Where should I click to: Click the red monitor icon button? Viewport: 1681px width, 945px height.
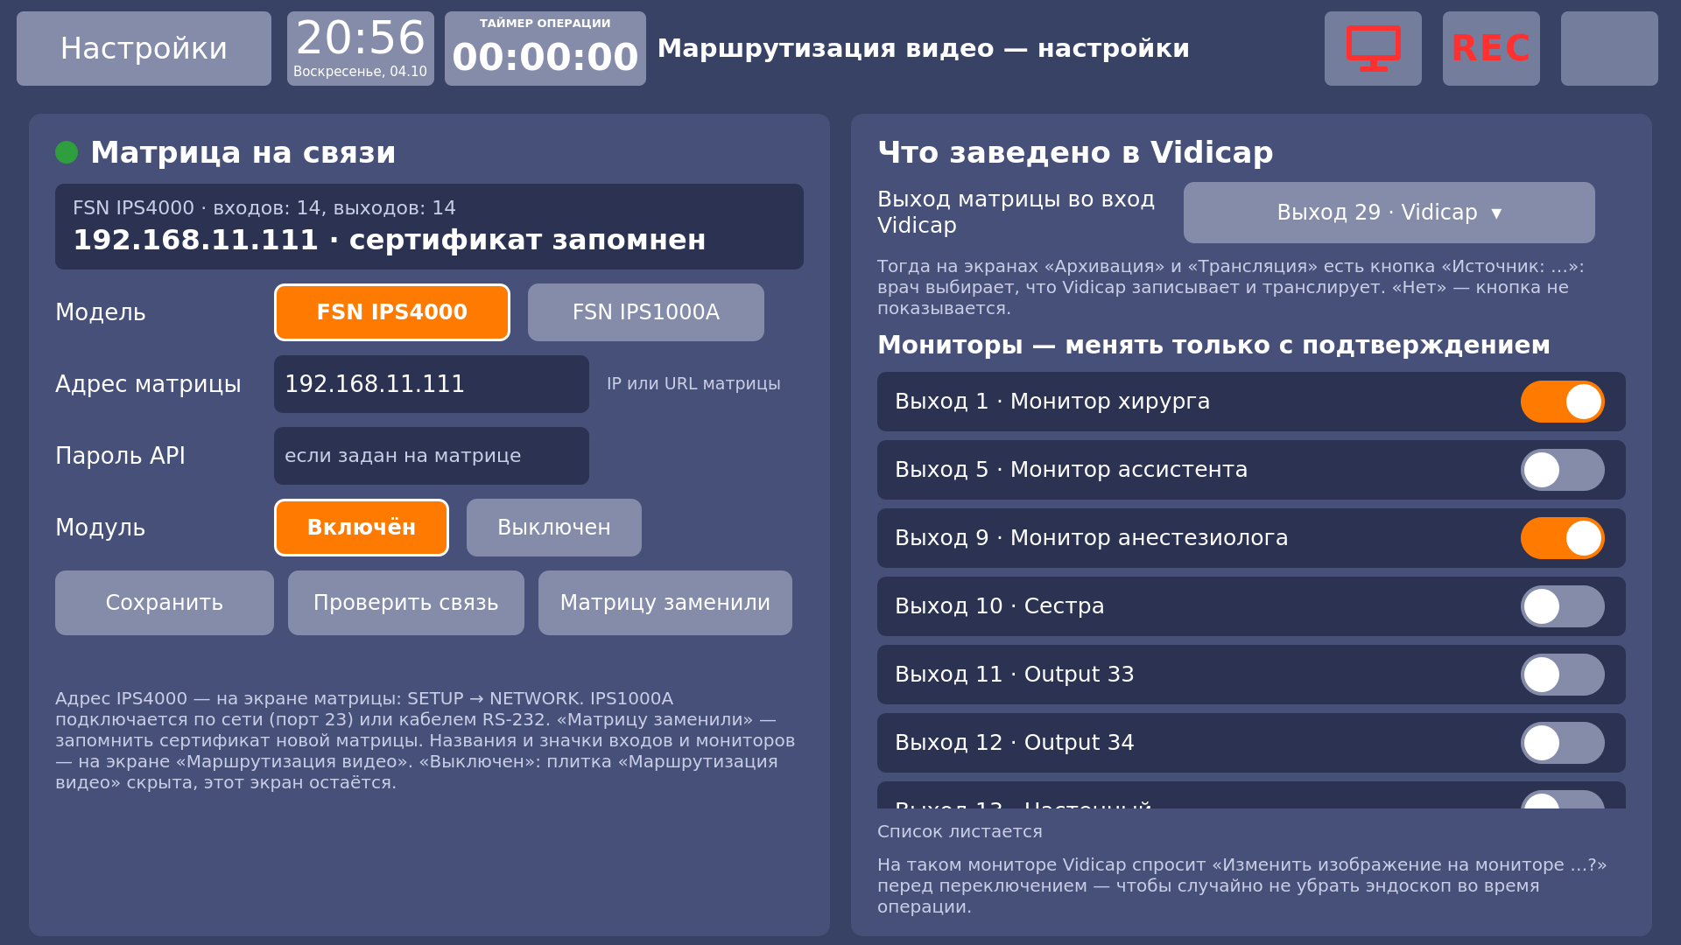tap(1373, 48)
